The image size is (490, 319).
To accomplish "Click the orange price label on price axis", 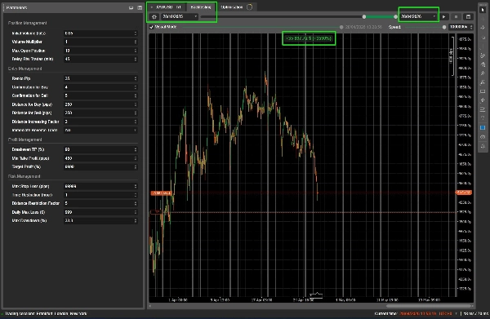I will click(464, 193).
